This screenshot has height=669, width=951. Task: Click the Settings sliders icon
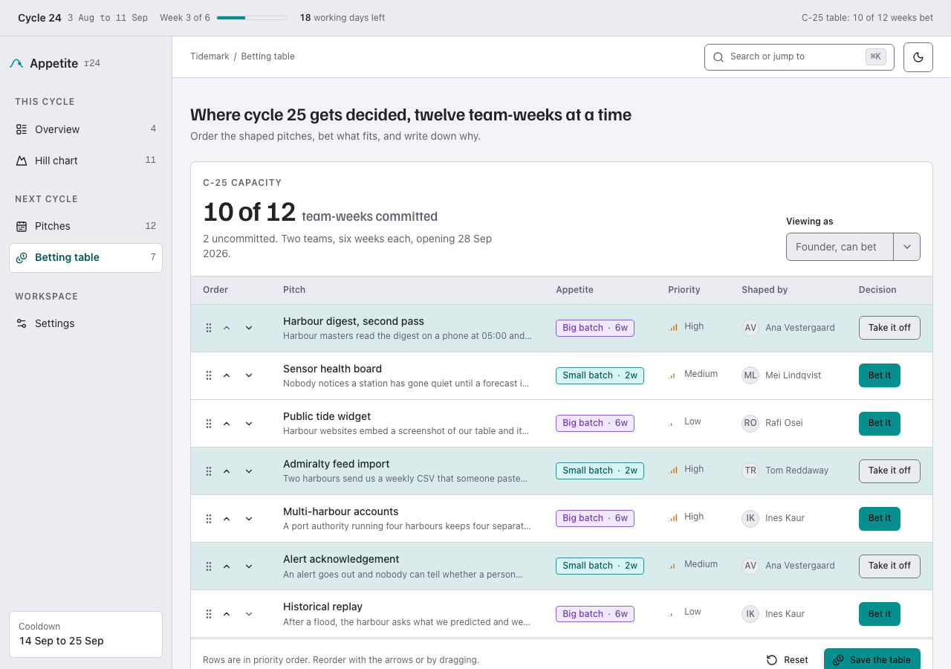click(22, 323)
